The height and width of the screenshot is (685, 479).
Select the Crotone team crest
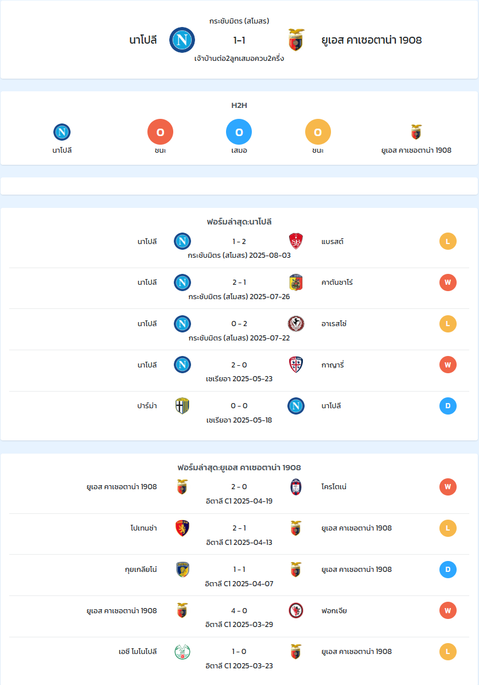296,487
